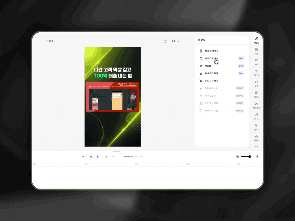295x221 pixels.
Task: Open the 이미지 image panel
Action: [256, 95]
